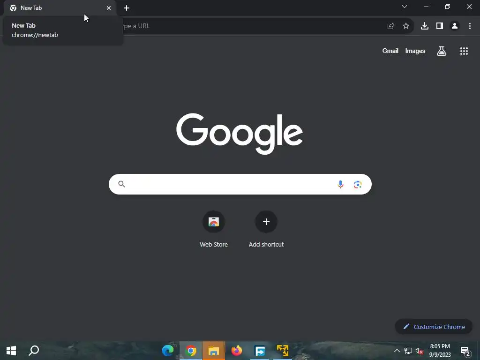Screen dimensions: 480x360
Task: Open the Windows Start menu
Action: tap(11, 351)
